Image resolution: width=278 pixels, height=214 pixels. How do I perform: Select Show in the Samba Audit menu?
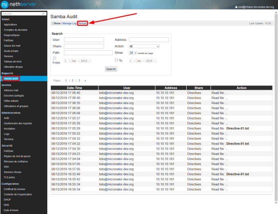[57, 23]
